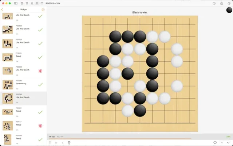Click the comment bubble toolbar icon
Viewport: 233px width, 146px height.
click(42, 3)
